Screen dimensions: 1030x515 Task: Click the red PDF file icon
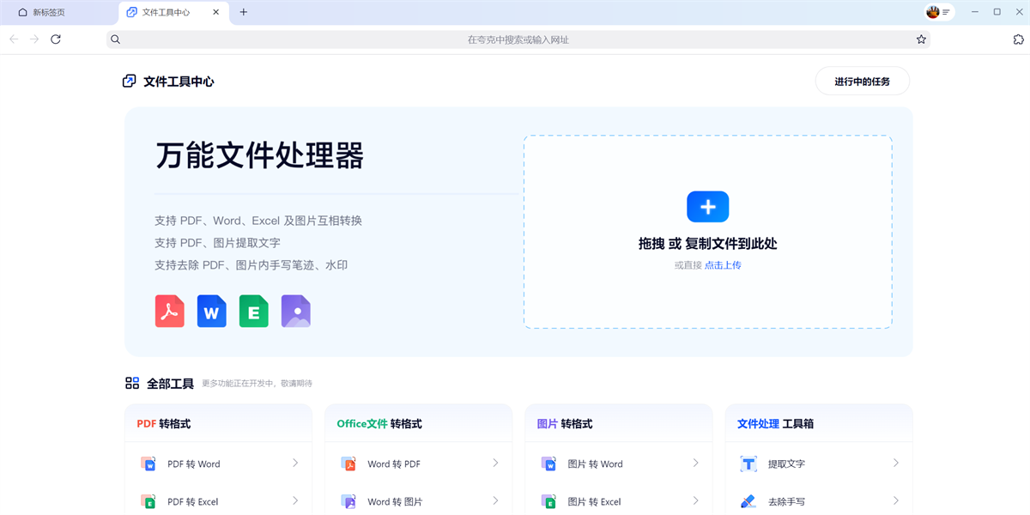coord(170,311)
